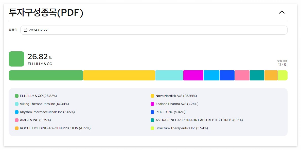Click legend text ASTRAZENECA SPON ADR (5.2%)
Viewport: 301px width, 150px height.
pyautogui.click(x=199, y=120)
